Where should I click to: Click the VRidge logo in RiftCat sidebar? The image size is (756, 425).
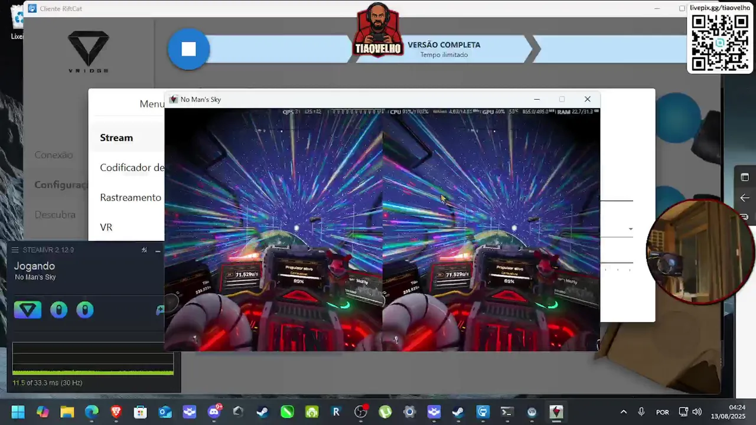[89, 52]
